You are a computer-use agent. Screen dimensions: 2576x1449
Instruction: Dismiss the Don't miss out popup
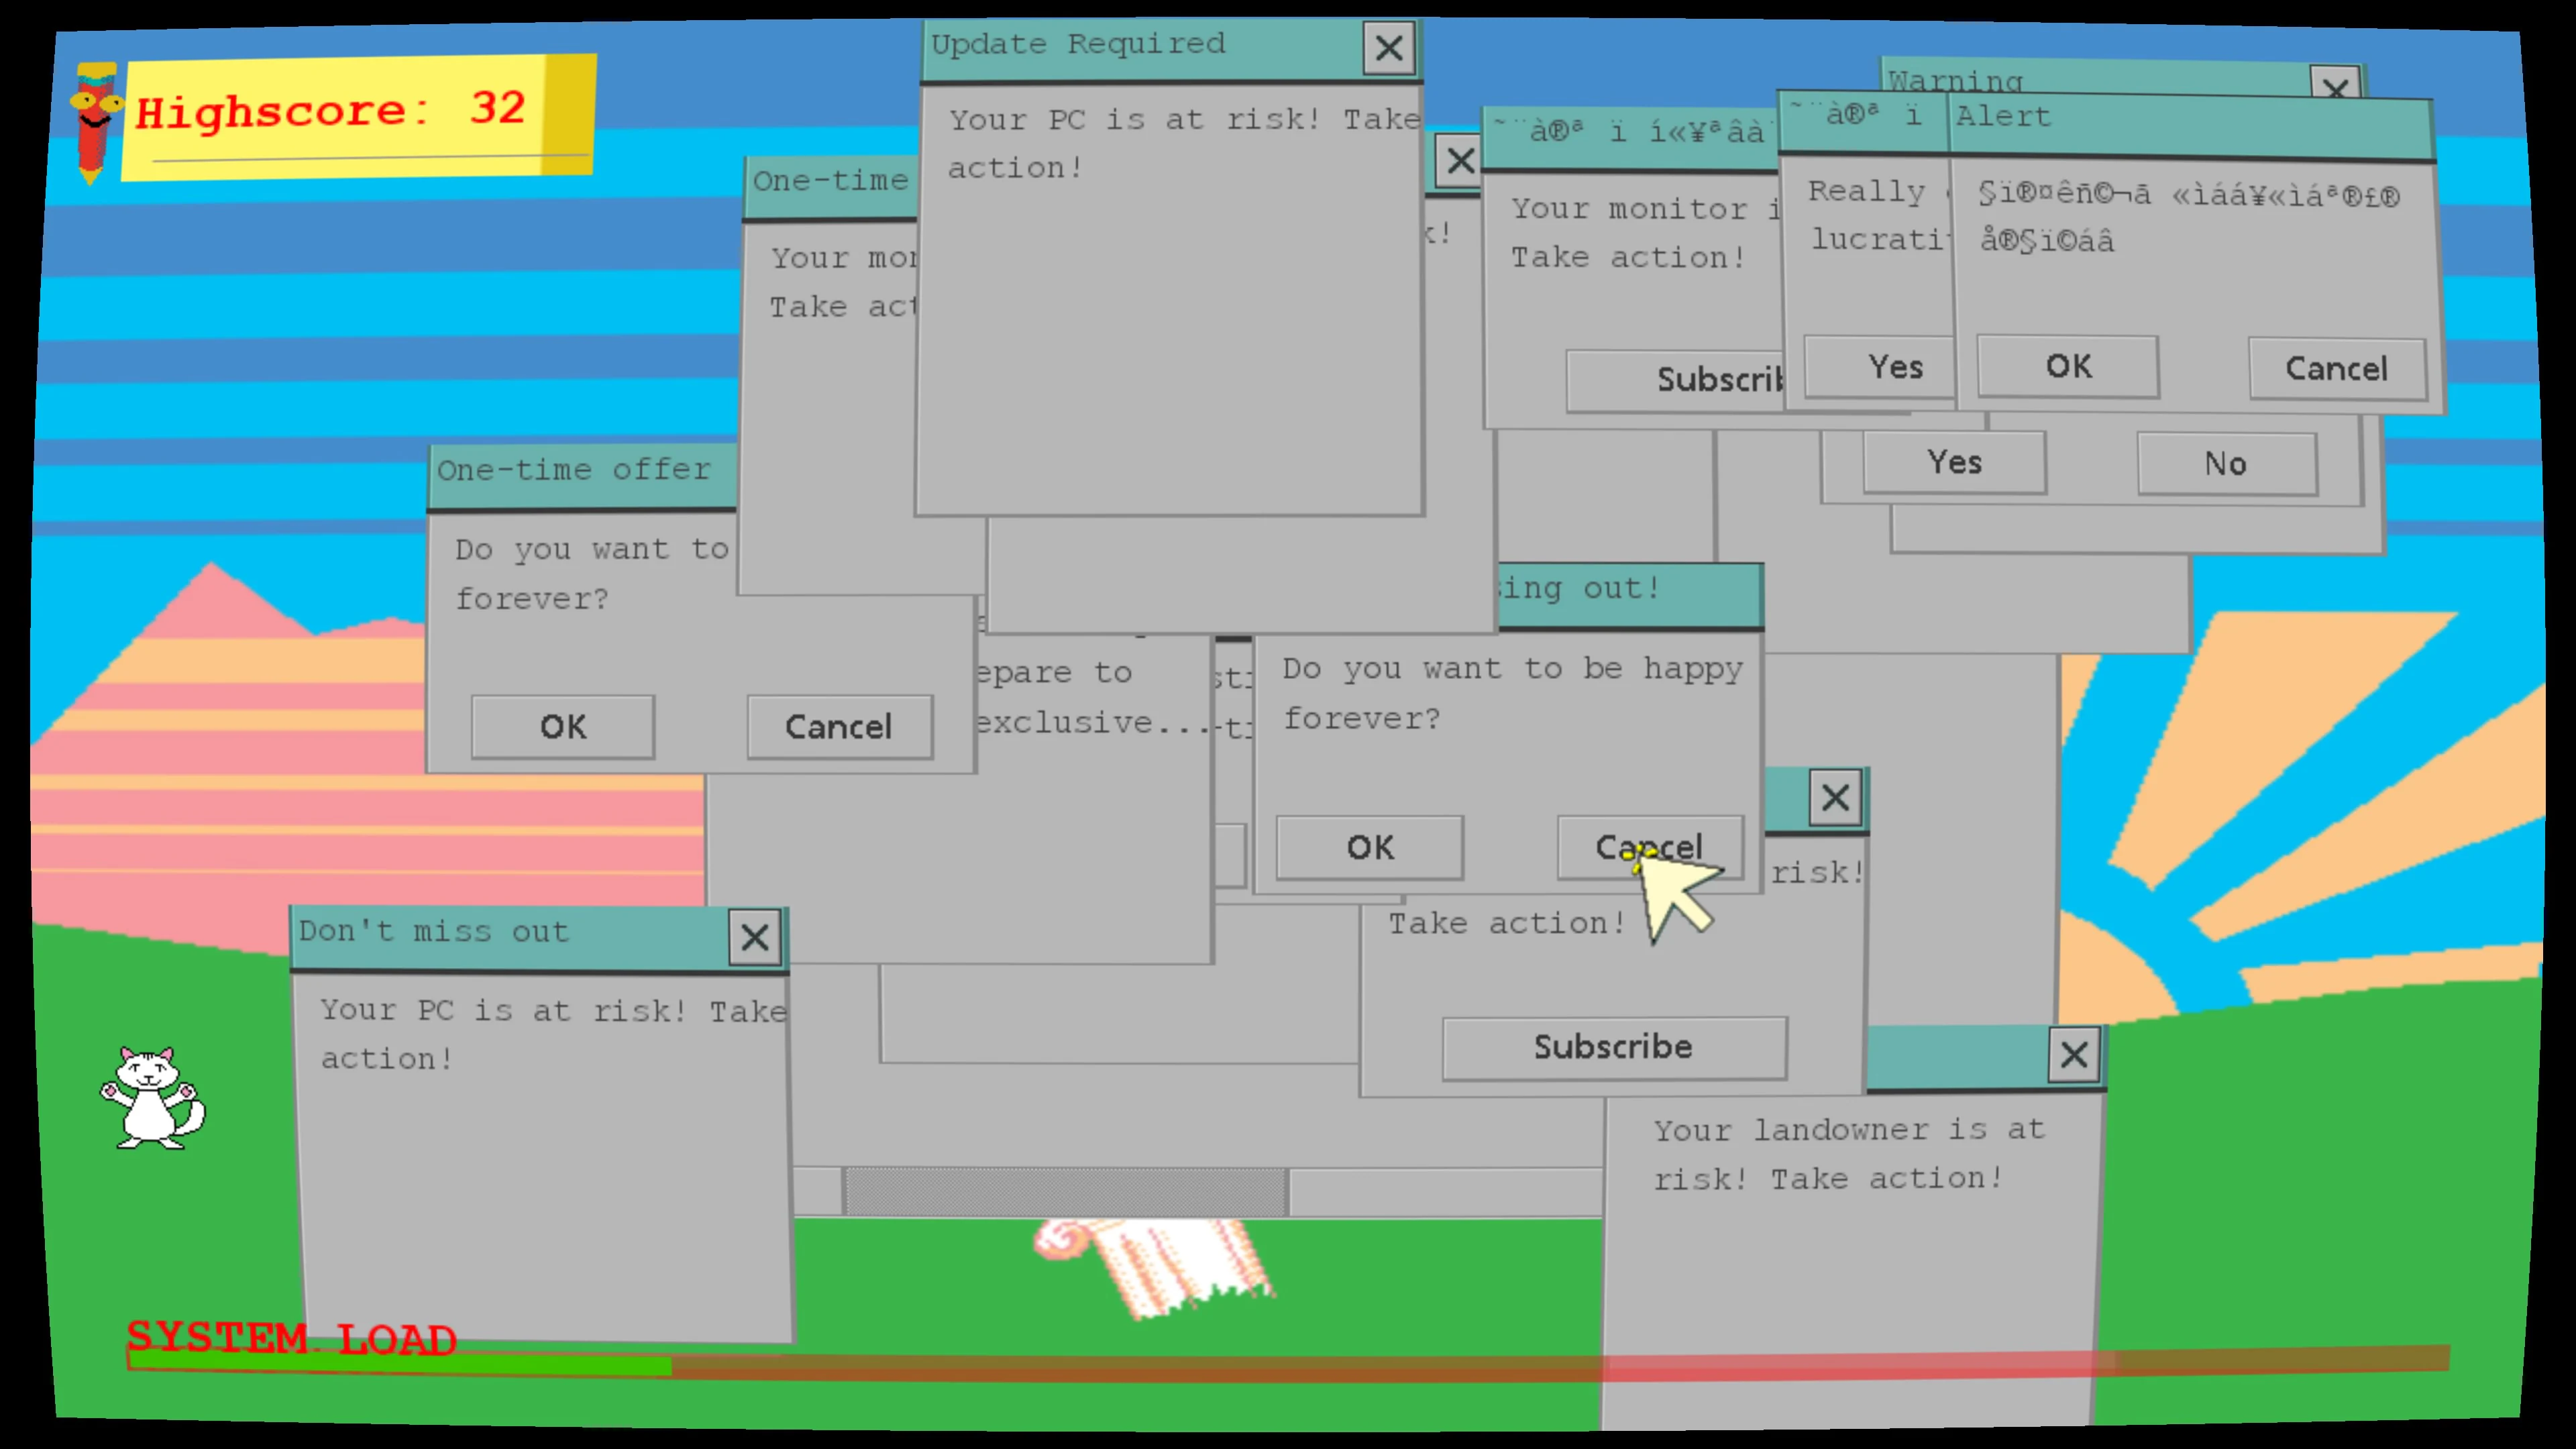[756, 937]
